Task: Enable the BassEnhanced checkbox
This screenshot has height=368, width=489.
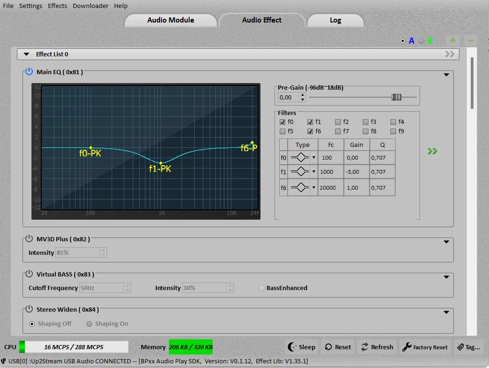Action: click(261, 288)
